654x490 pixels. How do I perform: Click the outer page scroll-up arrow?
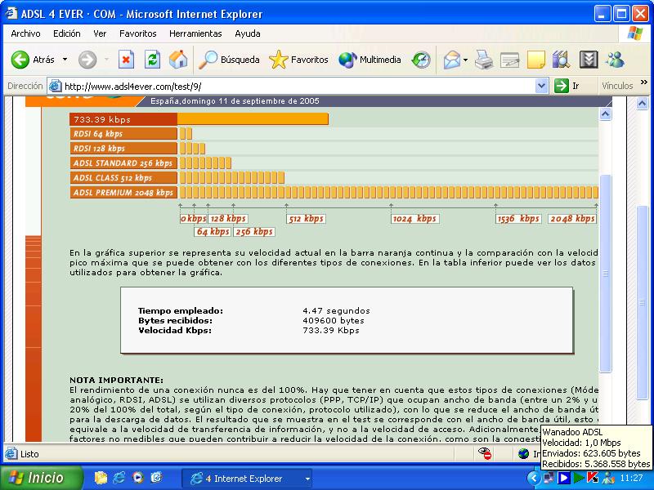click(x=643, y=104)
